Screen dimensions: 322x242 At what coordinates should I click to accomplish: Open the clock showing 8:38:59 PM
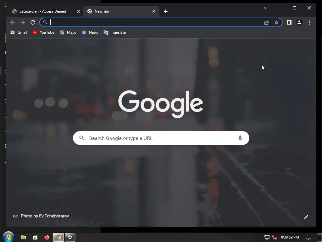290,237
